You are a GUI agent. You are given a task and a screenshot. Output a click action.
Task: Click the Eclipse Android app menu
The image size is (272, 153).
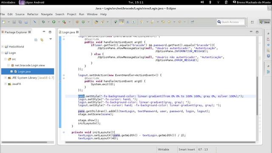32,3
